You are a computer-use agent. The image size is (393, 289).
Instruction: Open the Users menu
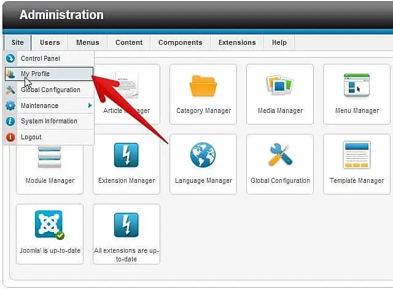click(x=50, y=42)
